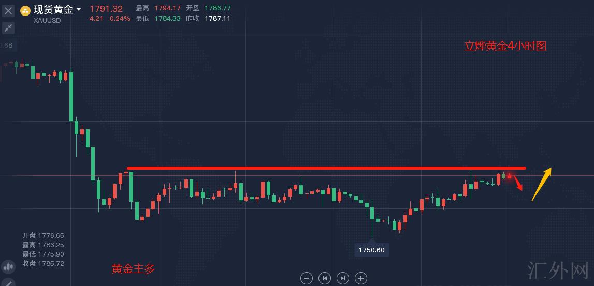Select the pencil drawing tool

click(x=8, y=282)
